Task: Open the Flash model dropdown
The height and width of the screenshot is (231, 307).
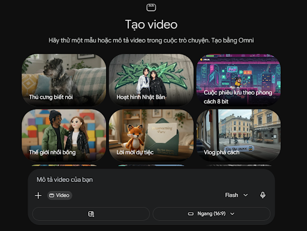Action: 236,195
